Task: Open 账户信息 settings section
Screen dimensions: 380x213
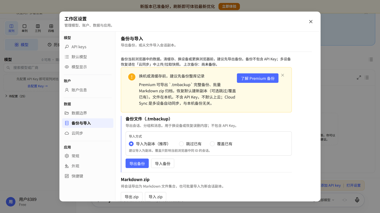Action: (88, 90)
